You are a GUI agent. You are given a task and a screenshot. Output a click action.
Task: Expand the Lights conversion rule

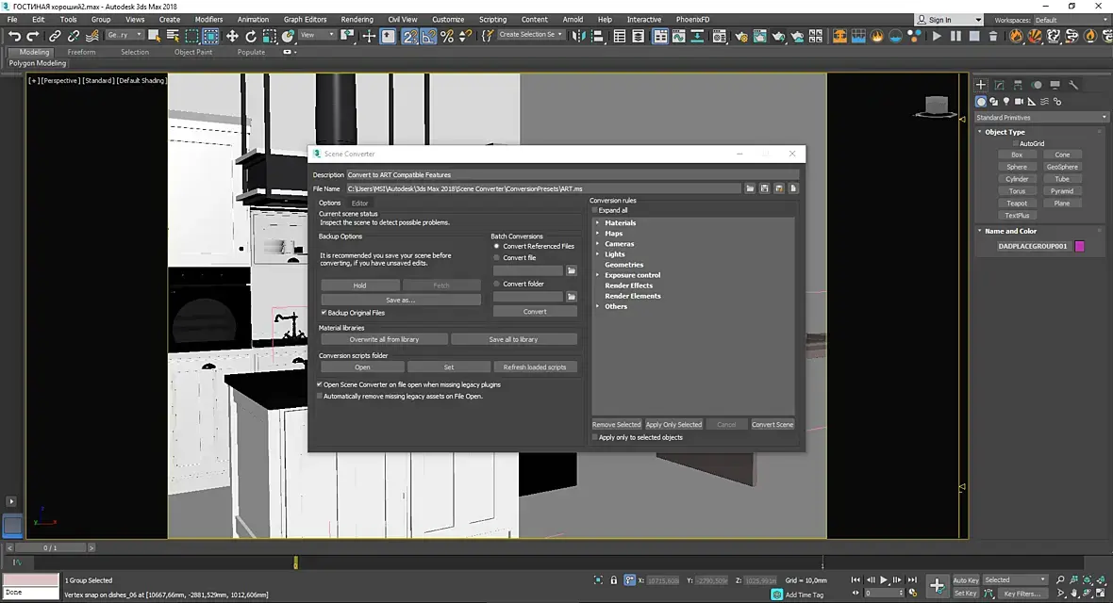[597, 254]
